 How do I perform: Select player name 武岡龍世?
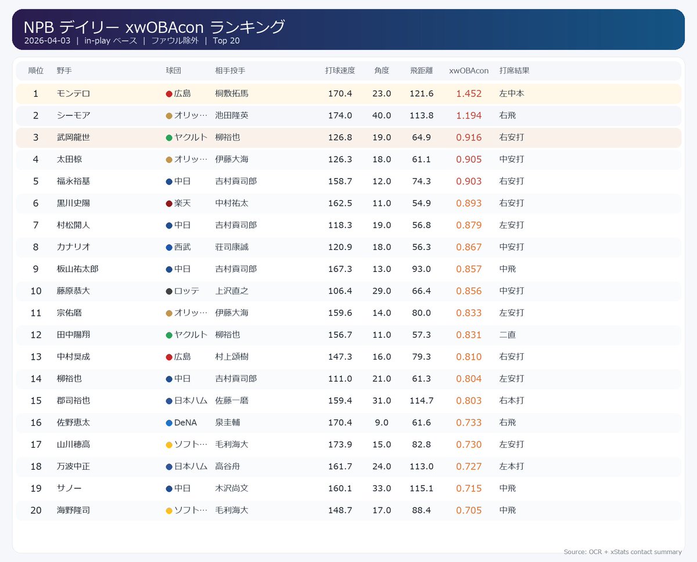click(x=73, y=137)
